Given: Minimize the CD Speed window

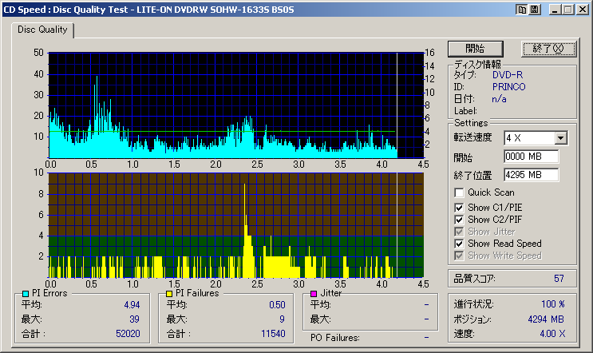Looking at the screenshot, I should coord(555,10).
